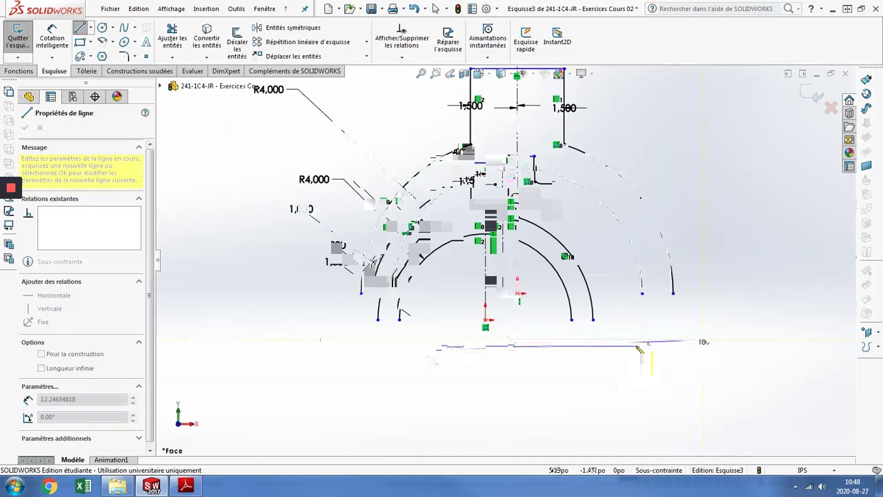Click the Quitter l'esquisse button
Screen dimensions: 883x497
point(18,39)
